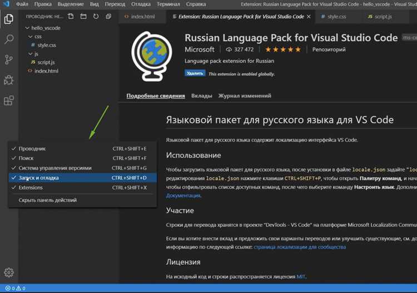The width and height of the screenshot is (417, 293).
Task: Open the Search activity bar icon
Action: click(x=9, y=39)
